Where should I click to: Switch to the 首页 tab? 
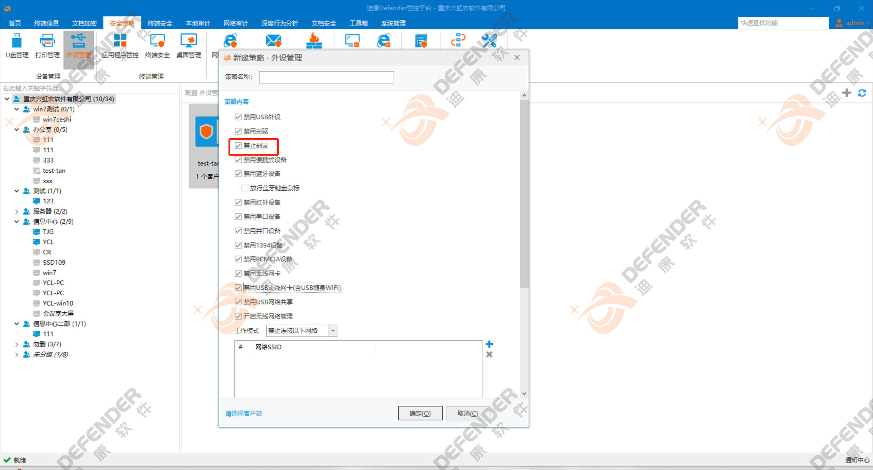[15, 23]
